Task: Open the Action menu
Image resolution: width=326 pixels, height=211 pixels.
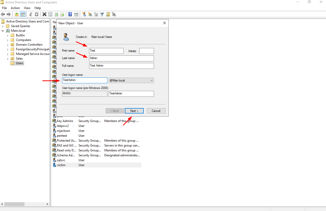Action: point(15,8)
